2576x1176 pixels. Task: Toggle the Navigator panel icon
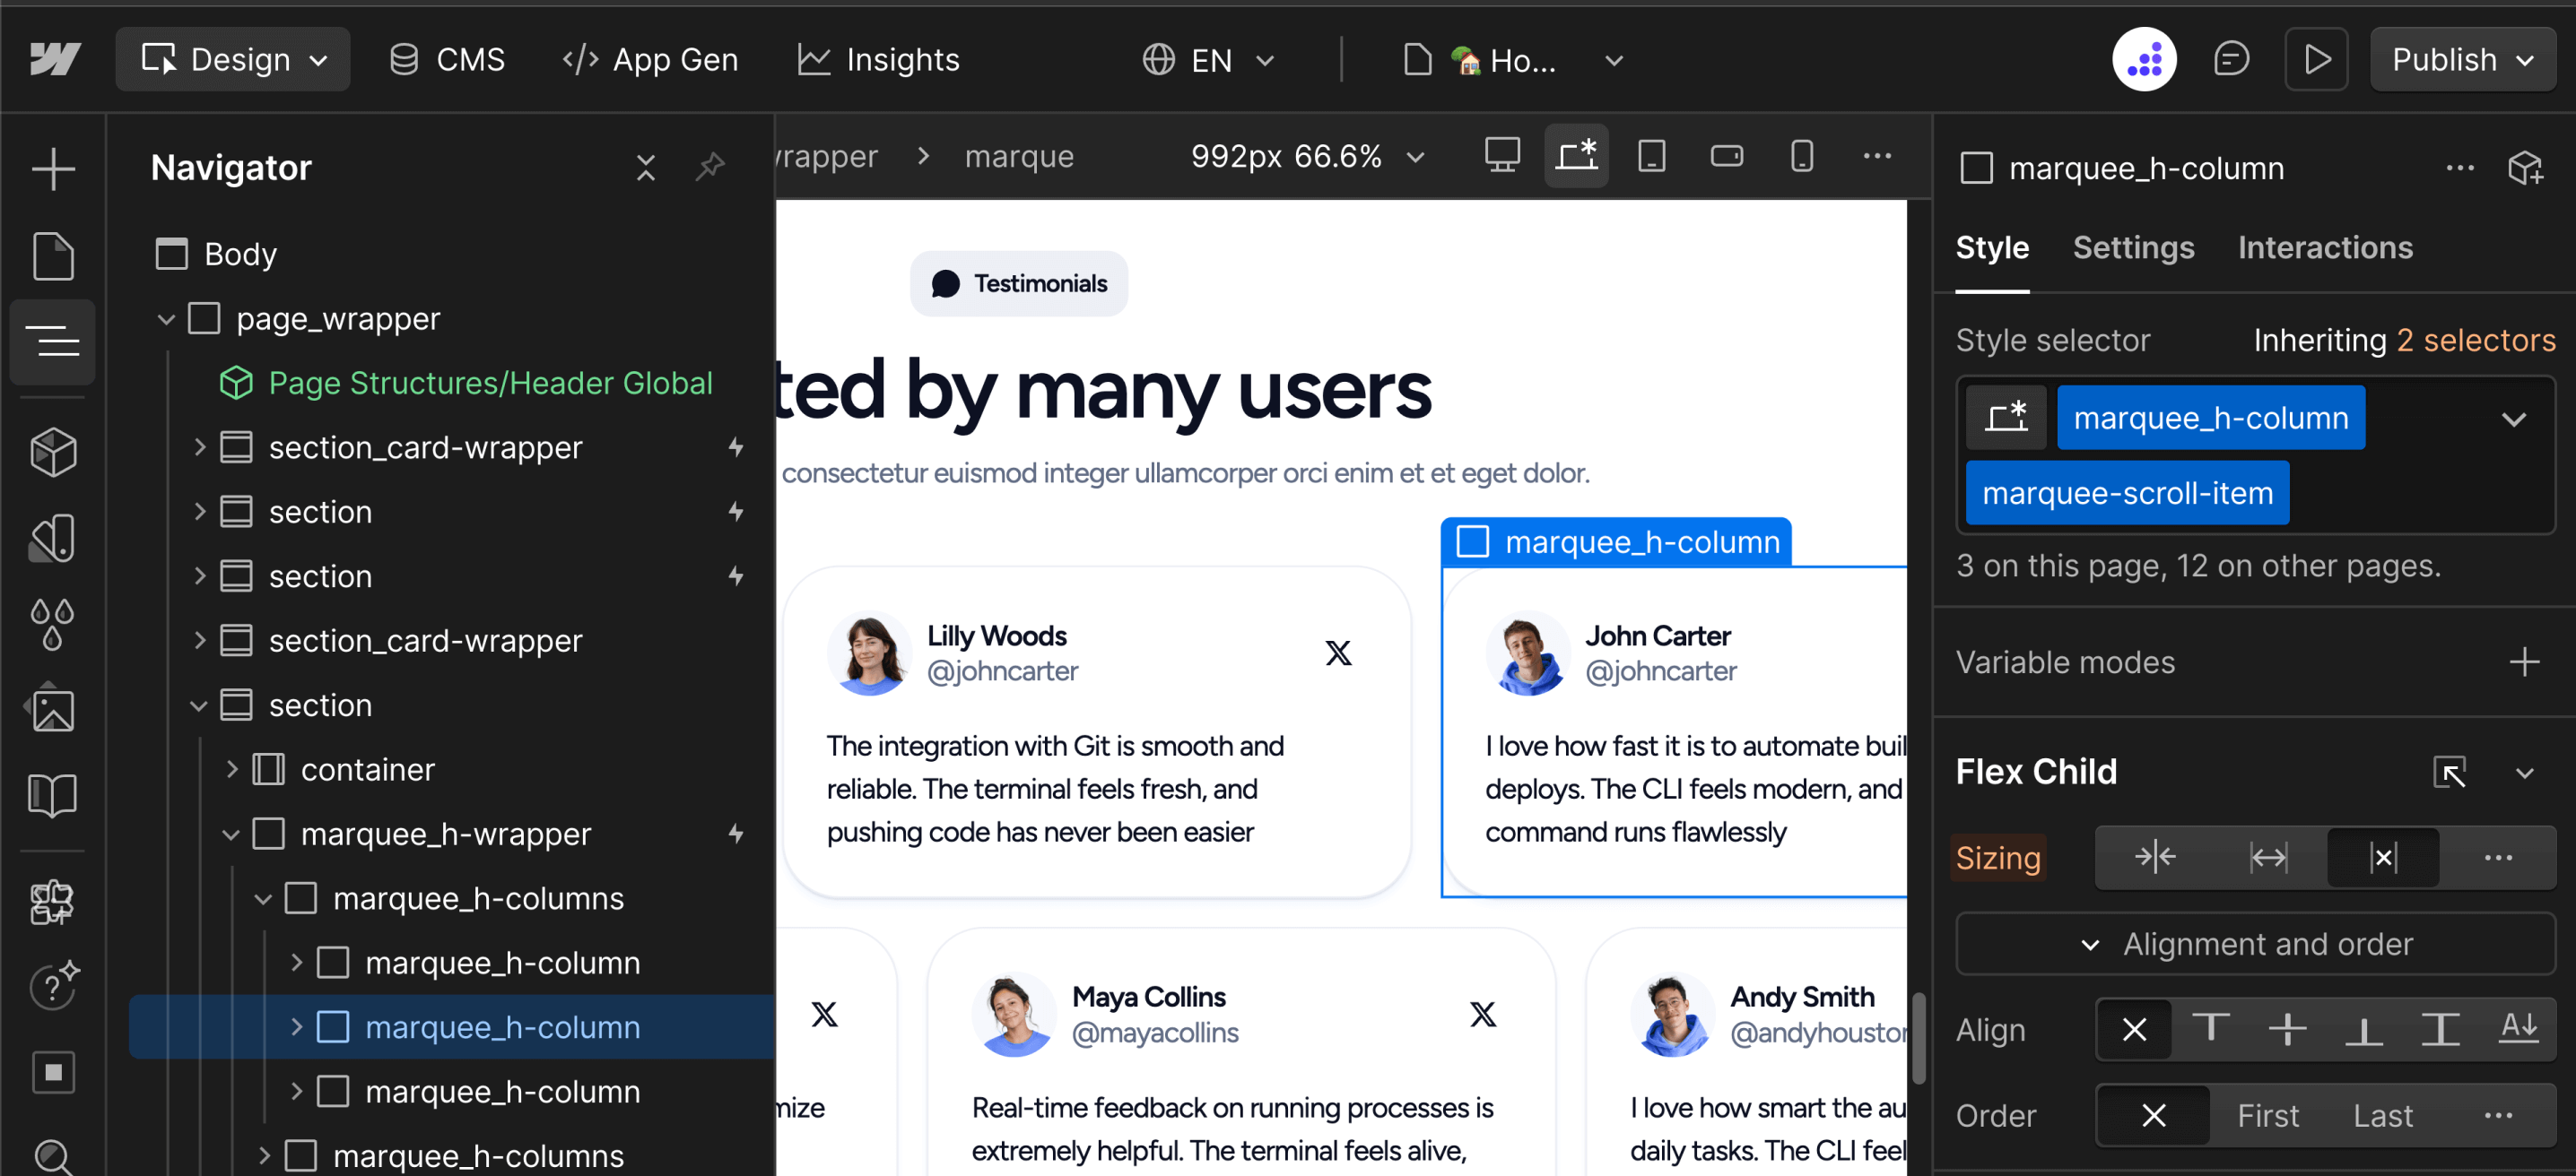(53, 342)
